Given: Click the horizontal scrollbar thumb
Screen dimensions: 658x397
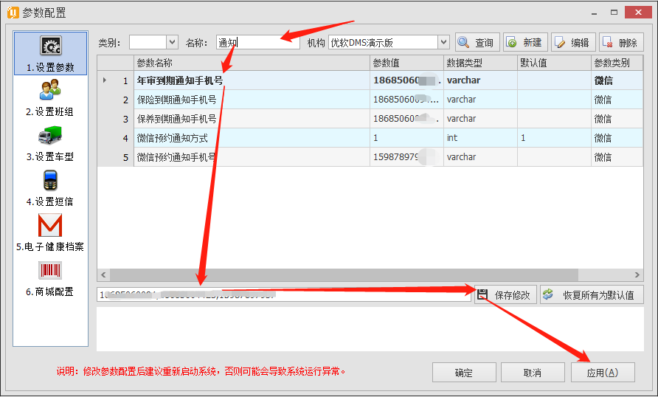Looking at the screenshot, I should tap(344, 275).
